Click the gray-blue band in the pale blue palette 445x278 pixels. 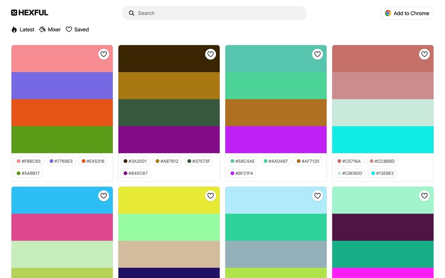276,254
